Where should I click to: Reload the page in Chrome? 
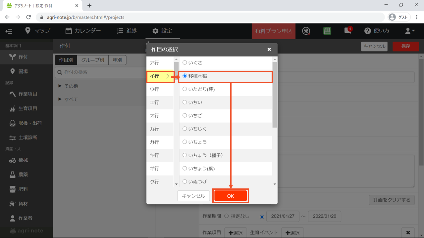[x=28, y=17]
